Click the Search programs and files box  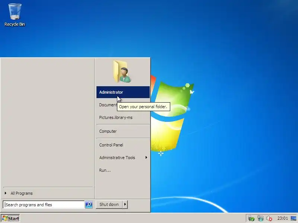[x=44, y=205]
